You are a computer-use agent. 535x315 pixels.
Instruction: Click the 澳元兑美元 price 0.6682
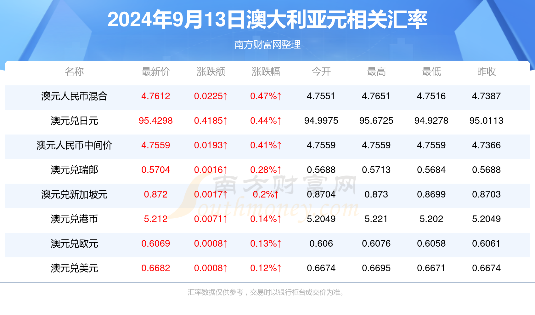pyautogui.click(x=155, y=268)
